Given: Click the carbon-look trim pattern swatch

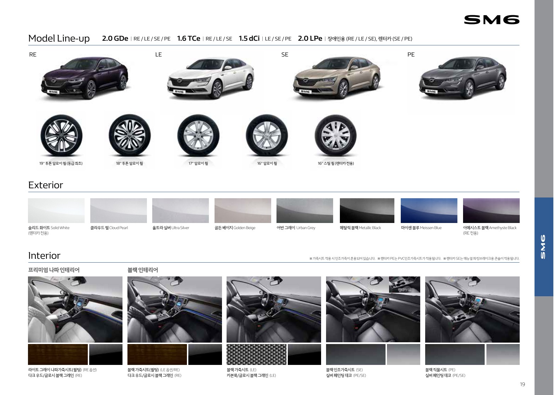Looking at the screenshot, I should (256, 354).
